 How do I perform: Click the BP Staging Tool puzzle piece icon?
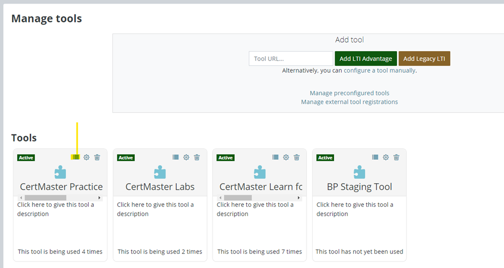click(x=359, y=172)
